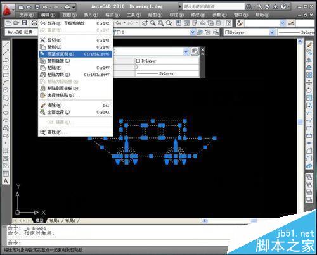
Task: Click the Pan tool in standard toolbar
Action: tap(145, 23)
